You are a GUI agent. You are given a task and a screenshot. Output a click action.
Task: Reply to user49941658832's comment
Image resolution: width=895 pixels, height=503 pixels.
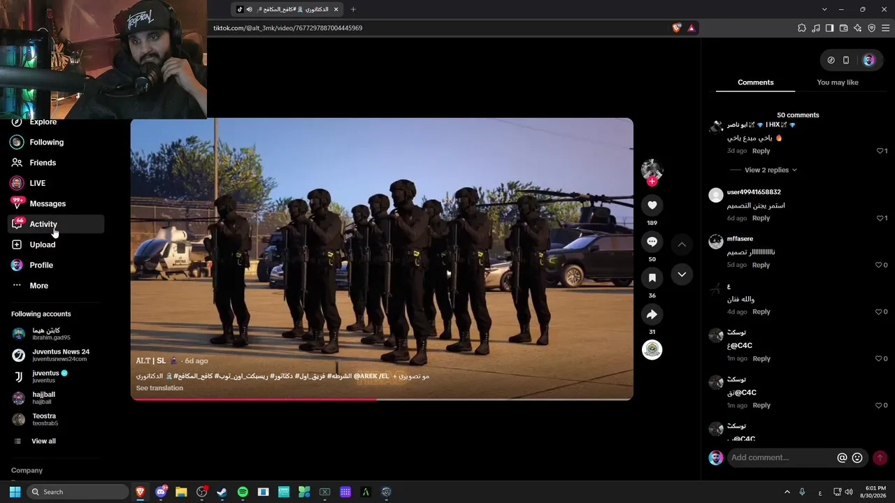click(761, 218)
